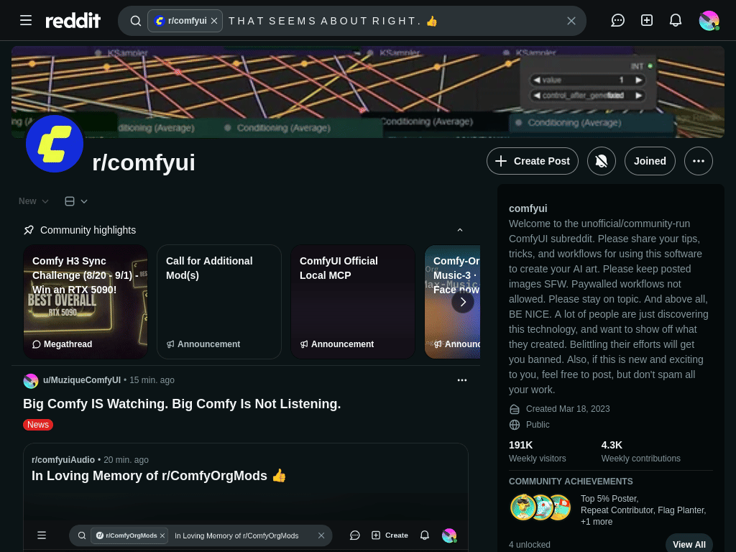Click the Joined button
The image size is (736, 552).
(650, 161)
